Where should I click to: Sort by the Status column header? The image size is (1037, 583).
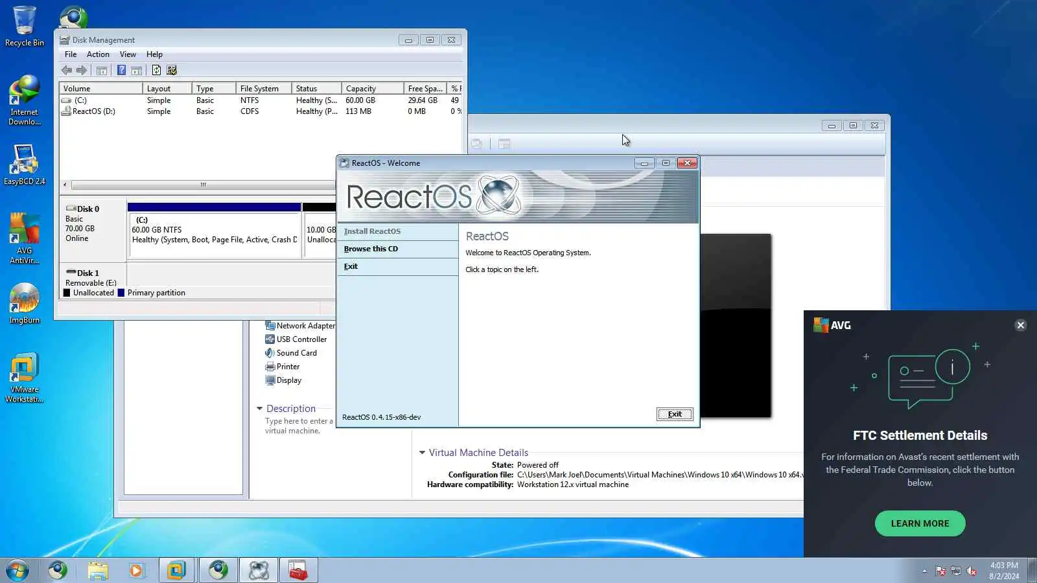tap(316, 89)
